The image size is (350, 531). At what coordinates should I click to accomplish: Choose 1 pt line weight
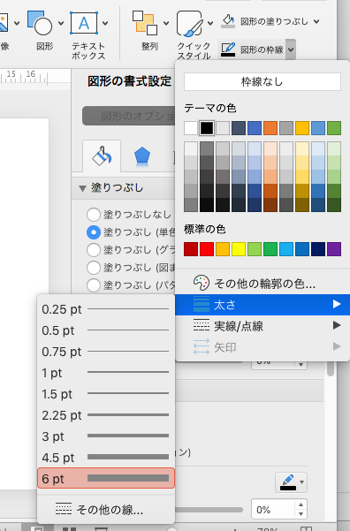click(x=106, y=373)
